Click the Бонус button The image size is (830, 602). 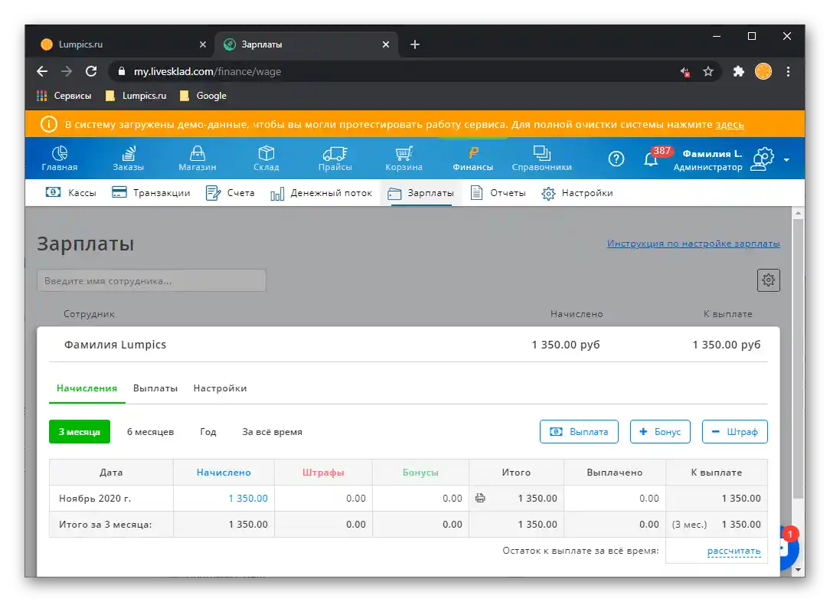click(660, 431)
